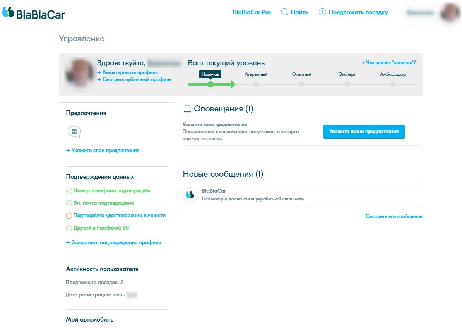Click the green Новичок point on the progress bar
462x329 pixels.
click(210, 84)
